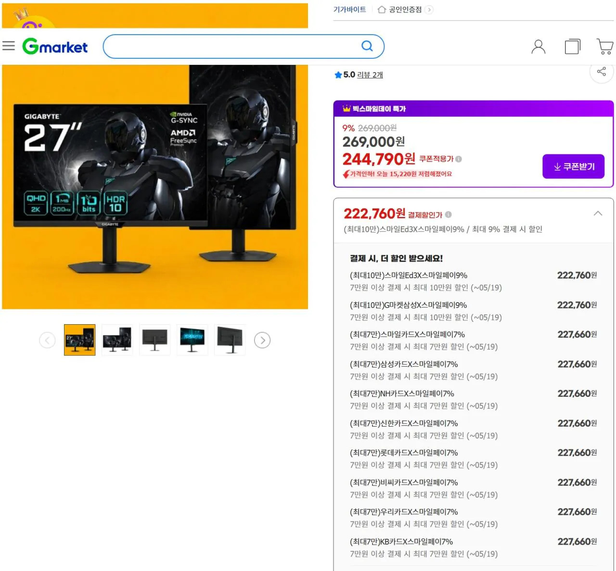This screenshot has height=571, width=616.
Task: Select the second thumbnail with two monitors
Action: 117,340
